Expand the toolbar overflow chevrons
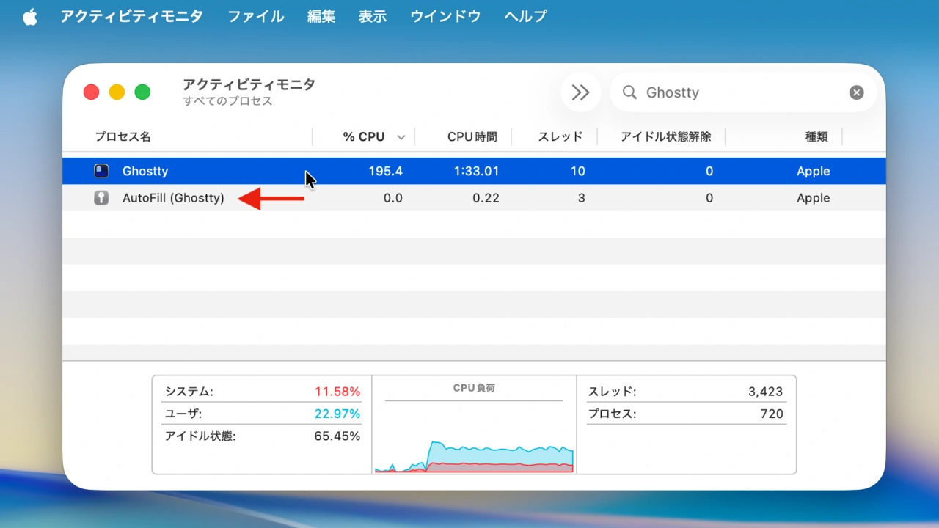Screen dimensions: 939x528 tap(580, 92)
